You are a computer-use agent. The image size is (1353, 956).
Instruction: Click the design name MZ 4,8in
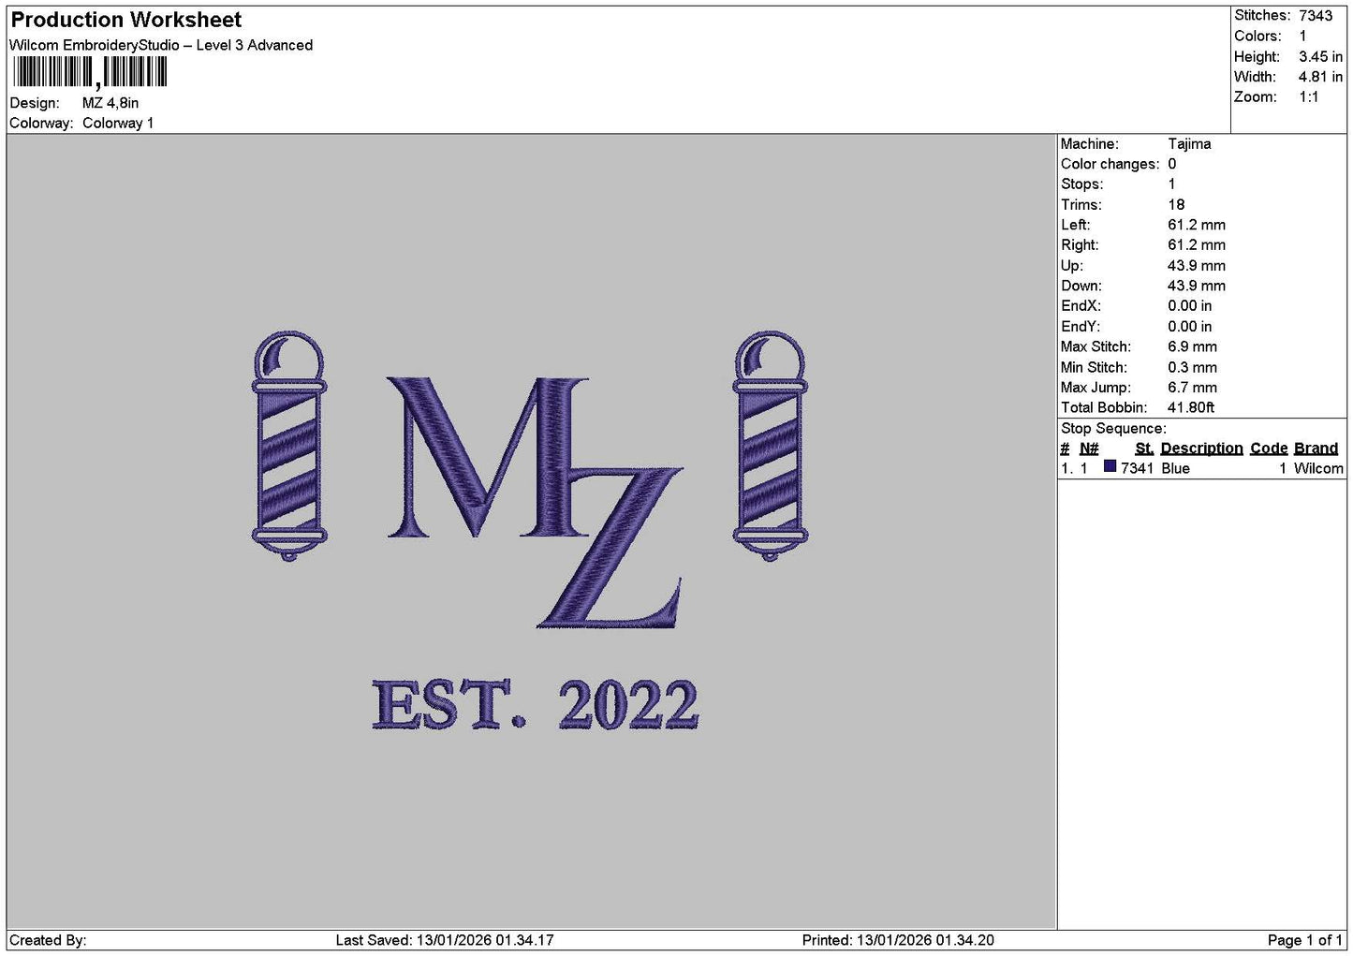110,103
